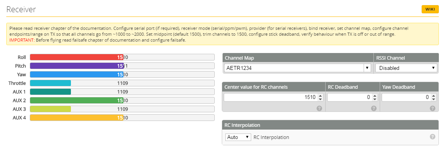
Task: Click help icon under RC Deadband field
Action: [374, 108]
